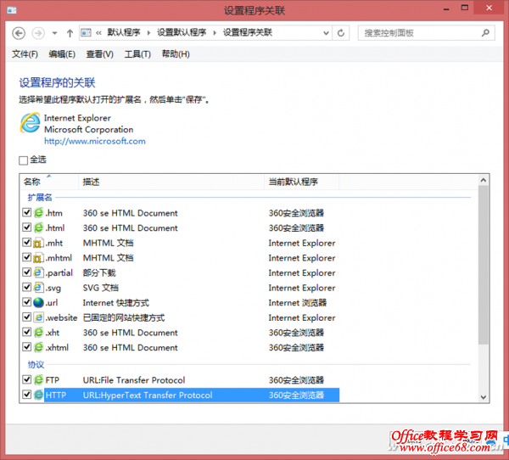Click the FTP protocol icon
This screenshot has width=509, height=460.
[39, 379]
